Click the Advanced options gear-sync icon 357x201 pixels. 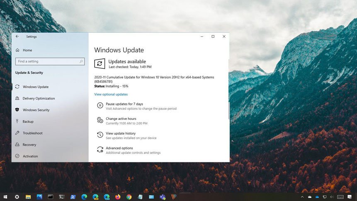tap(100, 150)
